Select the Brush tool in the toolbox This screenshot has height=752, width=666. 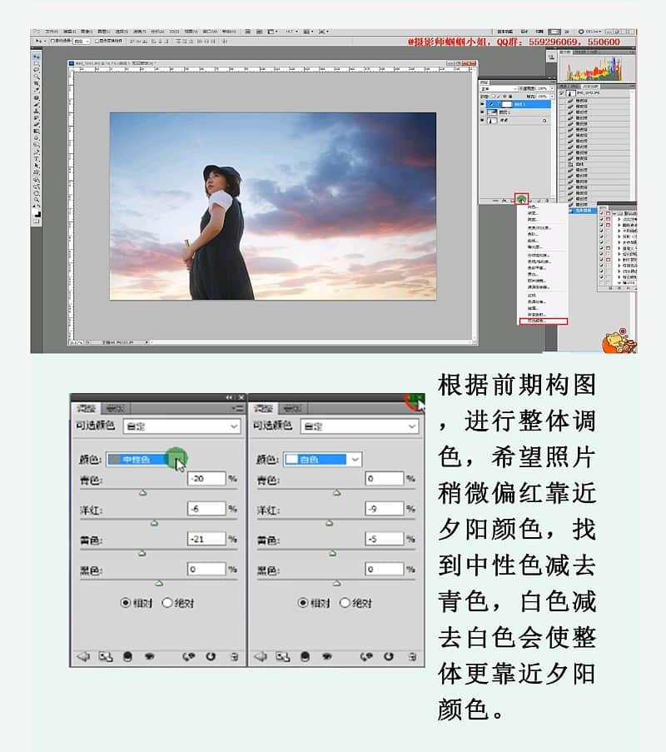click(x=37, y=103)
